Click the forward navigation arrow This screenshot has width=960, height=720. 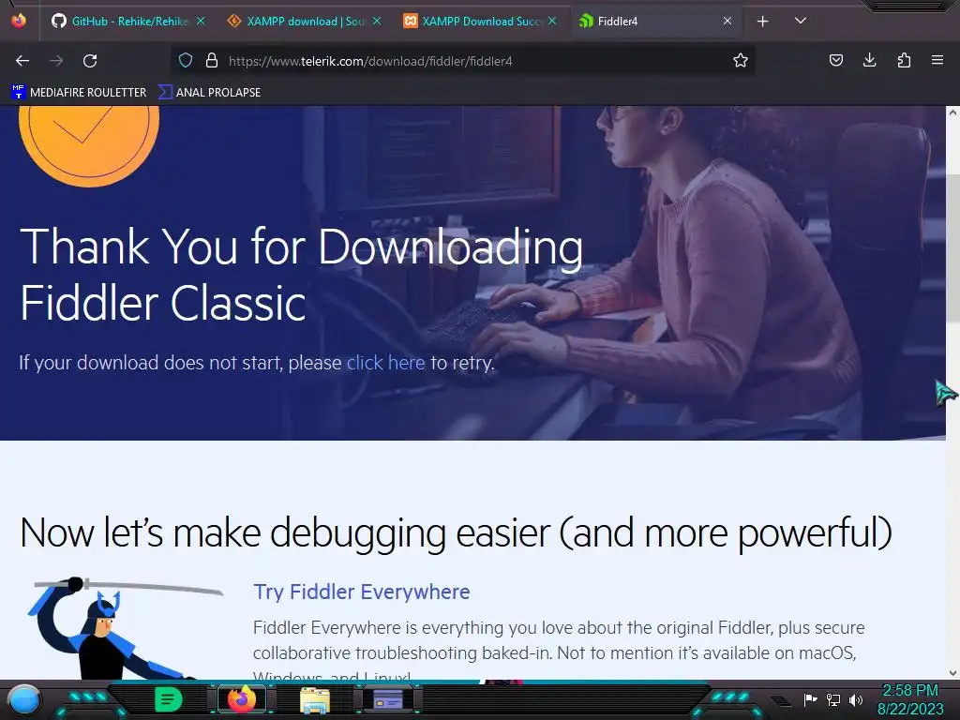[56, 61]
